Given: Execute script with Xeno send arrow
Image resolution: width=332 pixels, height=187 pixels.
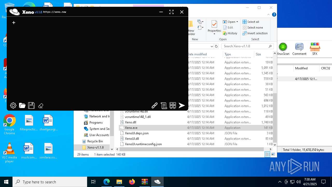Looking at the screenshot, I should click(182, 105).
